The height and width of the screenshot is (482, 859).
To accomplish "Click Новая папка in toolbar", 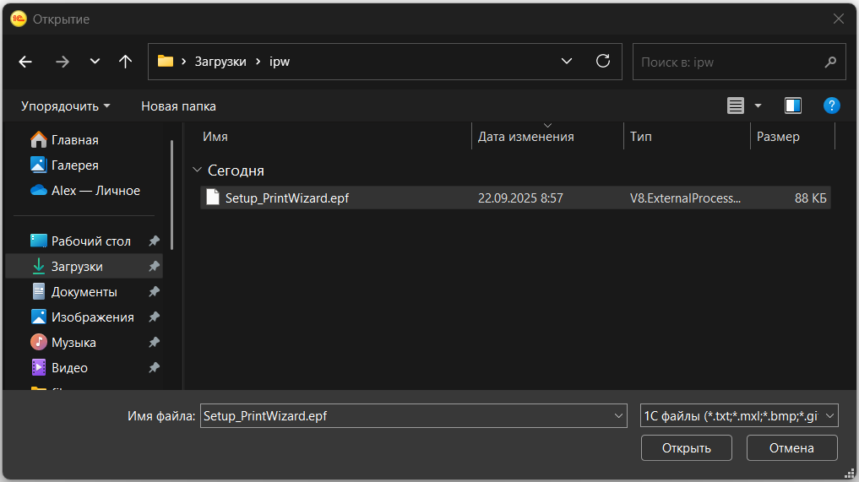I will [178, 106].
